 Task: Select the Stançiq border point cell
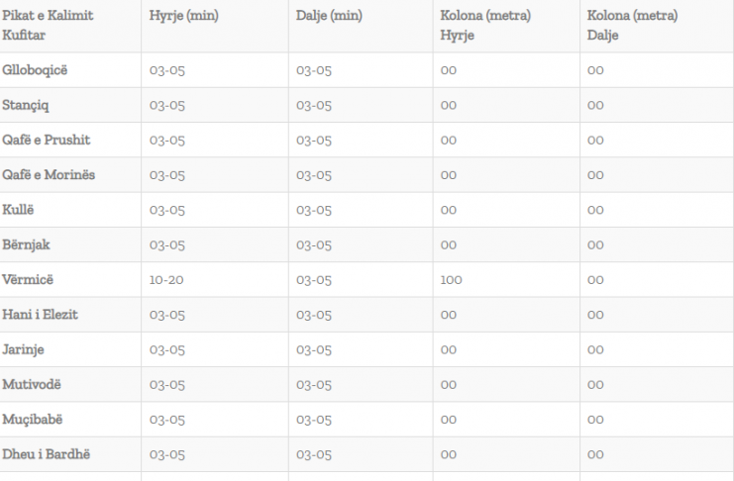[x=26, y=105]
